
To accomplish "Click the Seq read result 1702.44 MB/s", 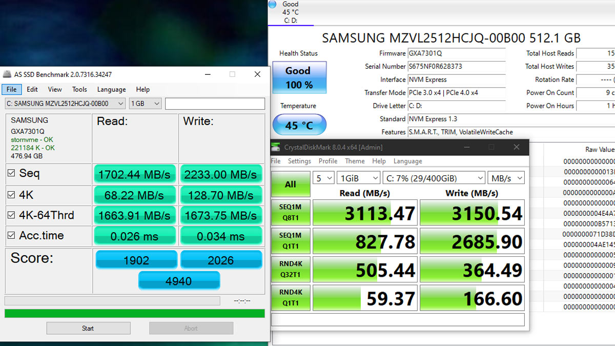I will (134, 175).
